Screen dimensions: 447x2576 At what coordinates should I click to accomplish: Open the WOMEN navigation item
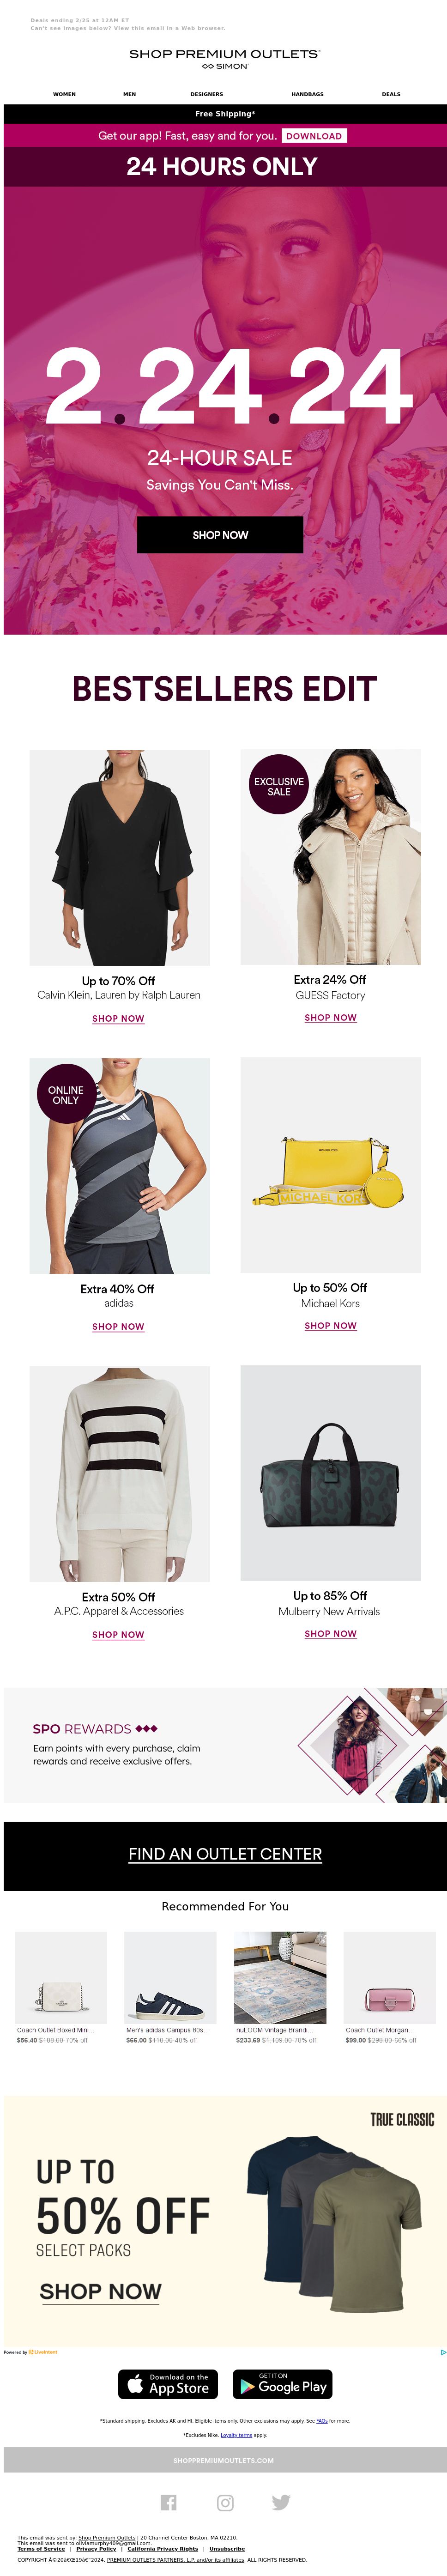(x=64, y=94)
